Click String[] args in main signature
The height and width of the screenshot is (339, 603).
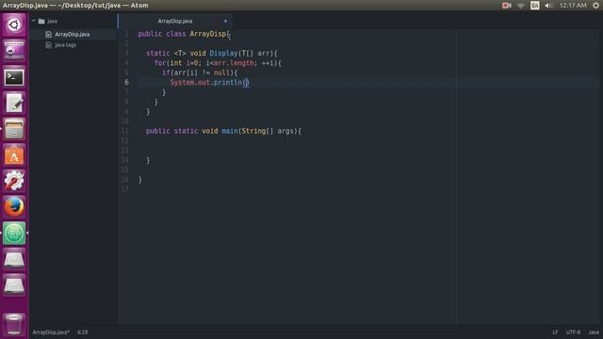268,131
